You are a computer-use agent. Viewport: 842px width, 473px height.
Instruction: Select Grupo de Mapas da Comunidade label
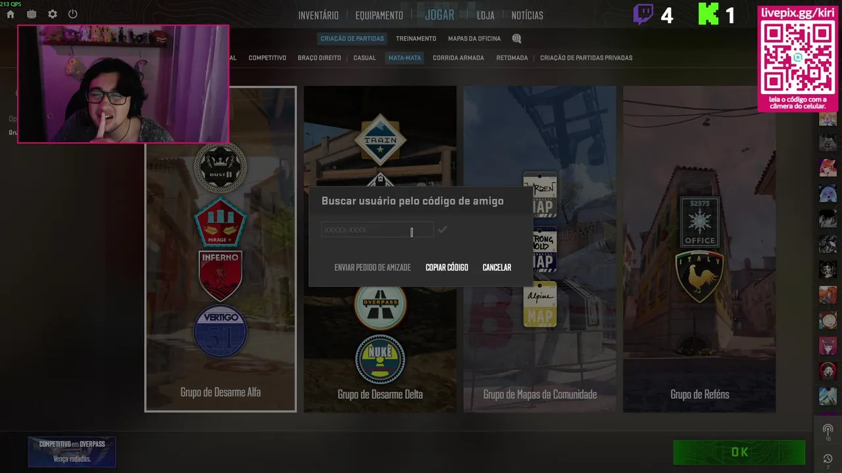coord(540,394)
